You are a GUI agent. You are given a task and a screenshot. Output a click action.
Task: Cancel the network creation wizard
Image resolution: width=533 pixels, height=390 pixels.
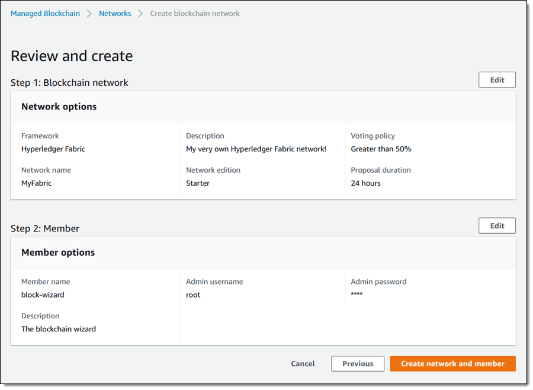(303, 363)
